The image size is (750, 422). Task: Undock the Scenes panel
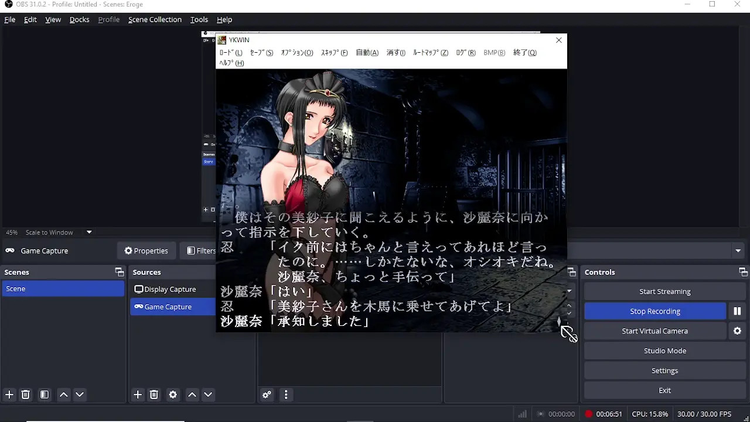click(120, 272)
